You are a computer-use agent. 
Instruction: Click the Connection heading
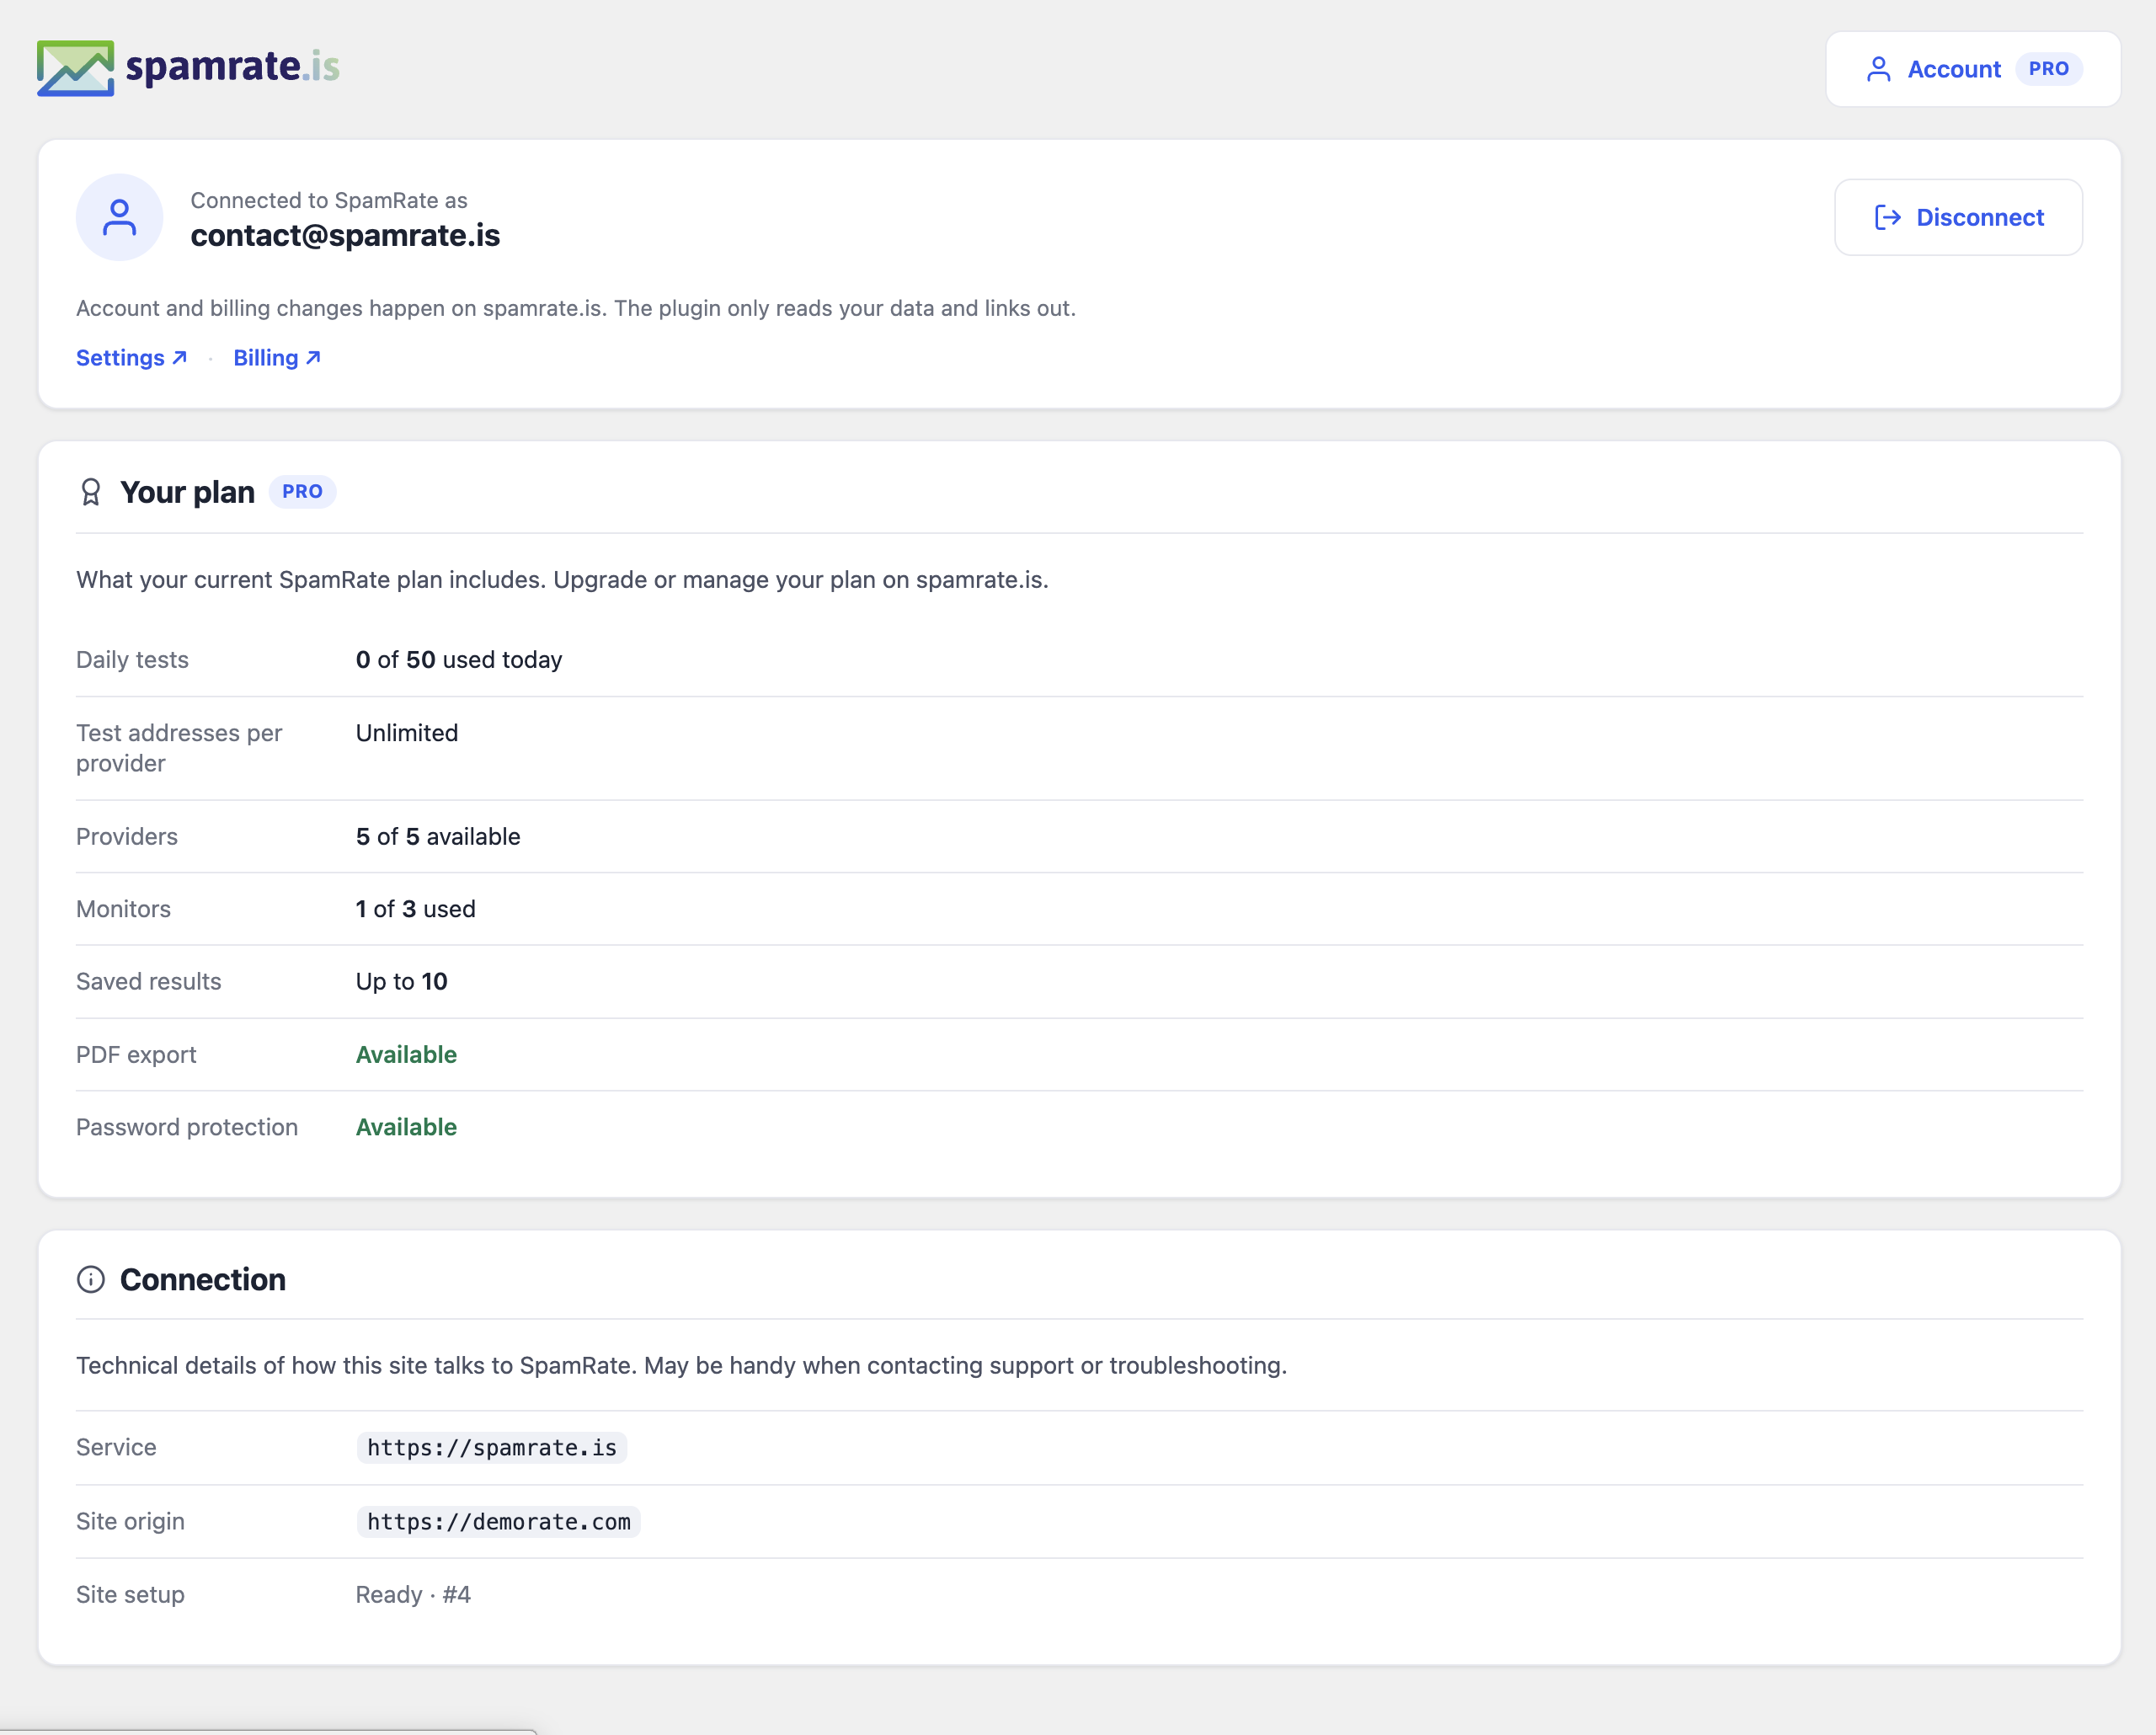coord(203,1279)
